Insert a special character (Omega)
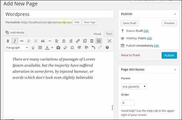The width and height of the screenshot is (182, 120). (72, 47)
